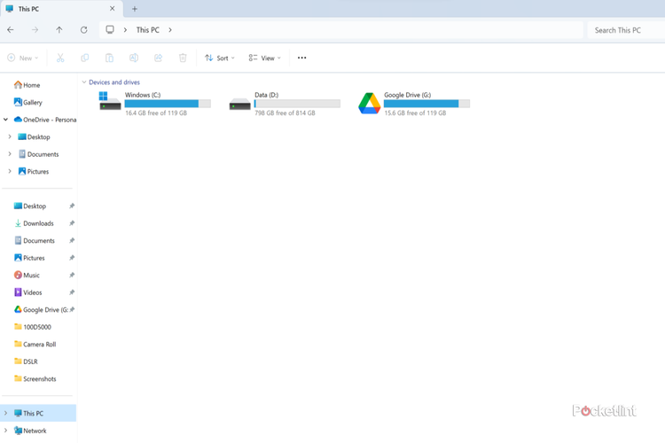Open the New dropdown menu

pyautogui.click(x=23, y=58)
